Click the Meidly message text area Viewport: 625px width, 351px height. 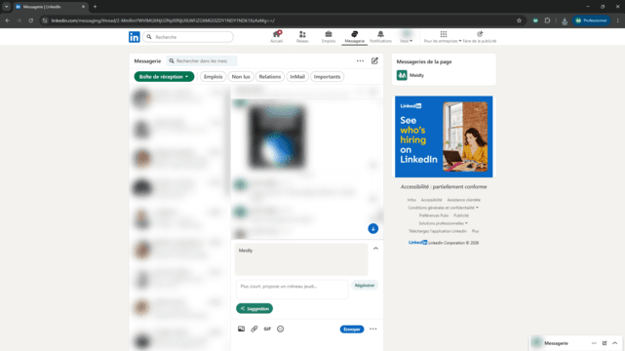click(x=301, y=259)
